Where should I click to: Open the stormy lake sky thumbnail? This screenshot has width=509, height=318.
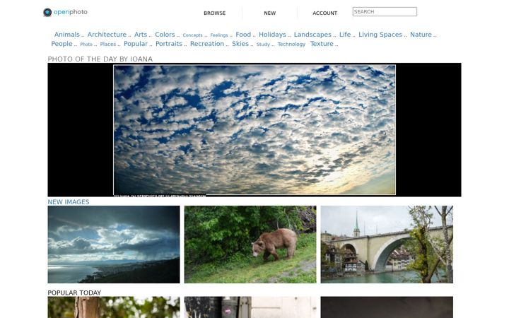(114, 245)
